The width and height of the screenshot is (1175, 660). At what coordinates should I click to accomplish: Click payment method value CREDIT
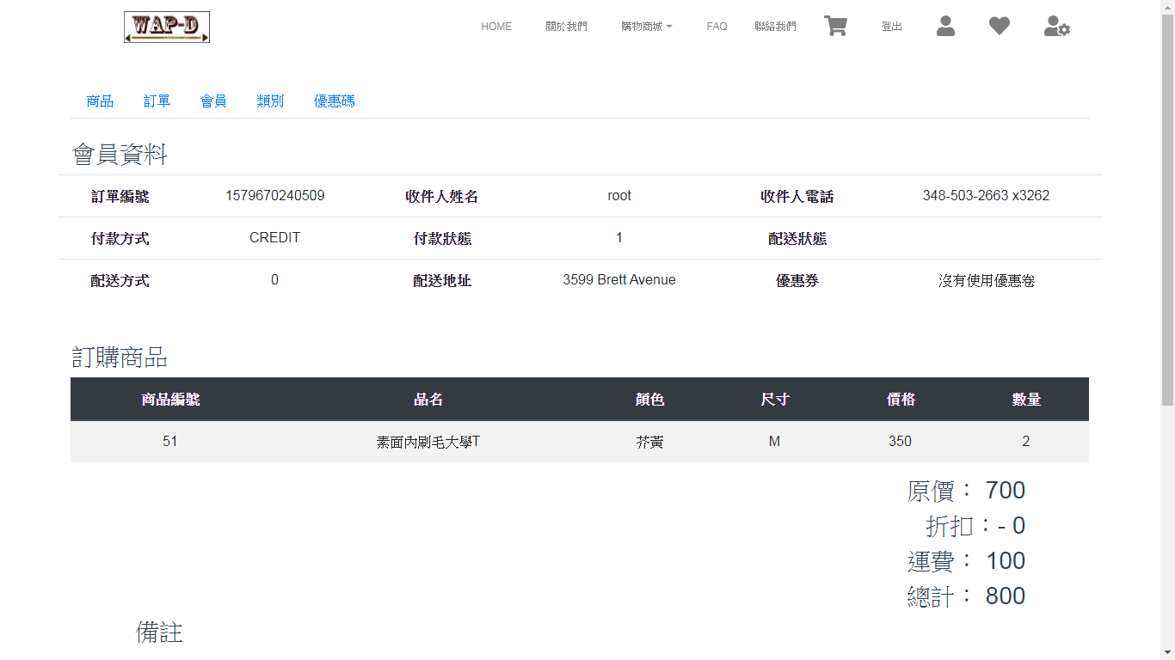tap(275, 238)
